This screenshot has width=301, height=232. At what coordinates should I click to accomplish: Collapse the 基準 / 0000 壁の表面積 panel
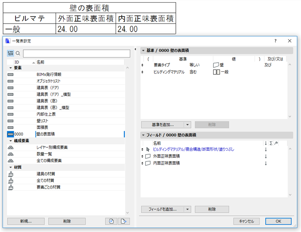(143, 51)
